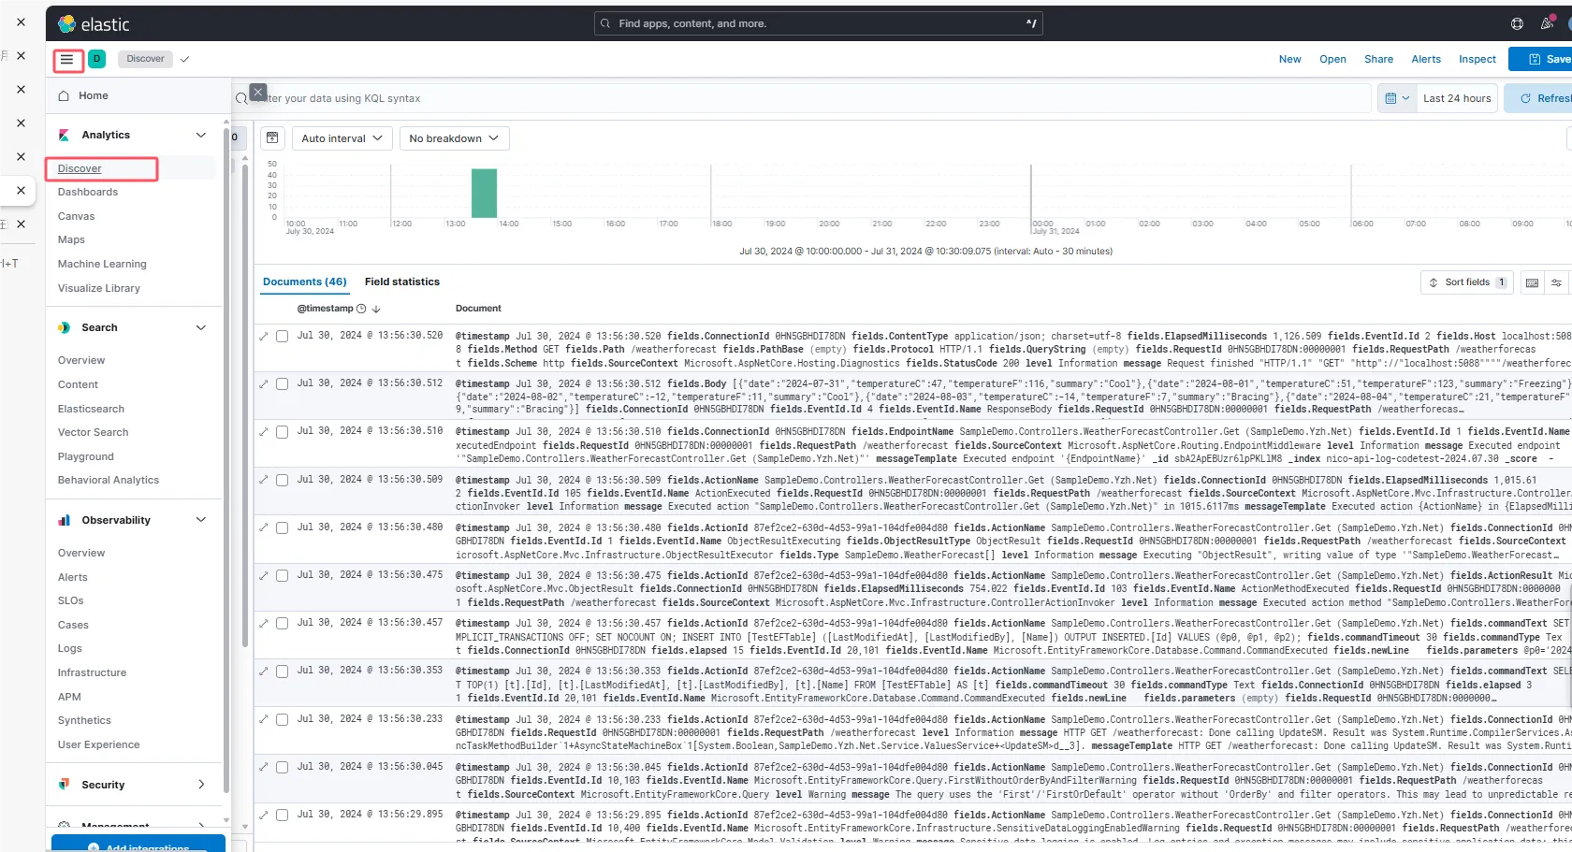Open the newsfeed notifications icon

click(x=1547, y=23)
